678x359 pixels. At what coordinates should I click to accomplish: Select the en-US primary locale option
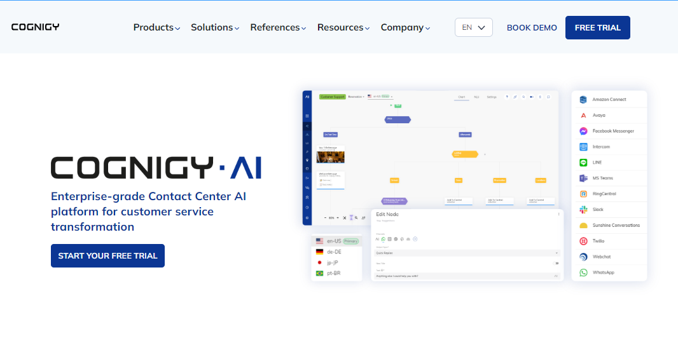click(x=334, y=241)
